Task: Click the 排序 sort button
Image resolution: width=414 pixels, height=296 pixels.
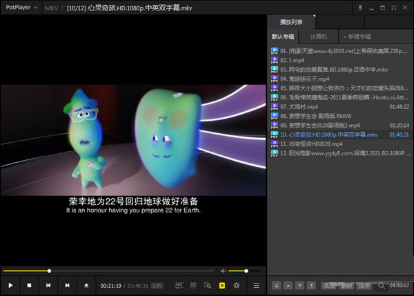Action: [x=364, y=285]
